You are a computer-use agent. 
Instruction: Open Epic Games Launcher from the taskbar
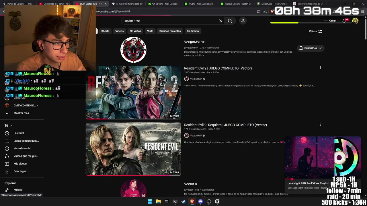[167, 201]
